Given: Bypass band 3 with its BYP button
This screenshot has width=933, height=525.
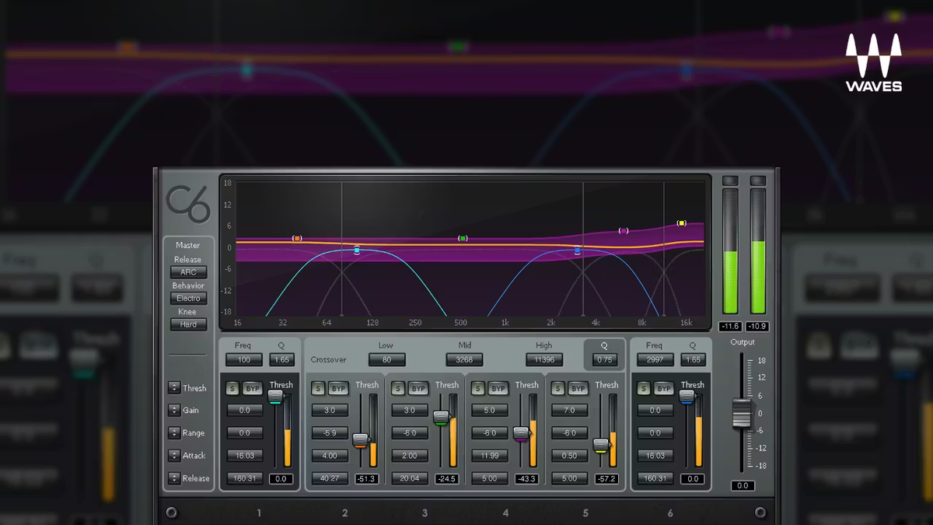Looking at the screenshot, I should point(418,388).
